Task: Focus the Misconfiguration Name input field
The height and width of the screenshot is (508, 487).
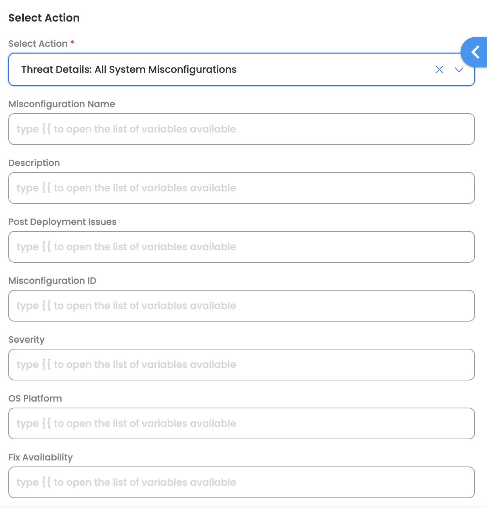Action: 241,129
